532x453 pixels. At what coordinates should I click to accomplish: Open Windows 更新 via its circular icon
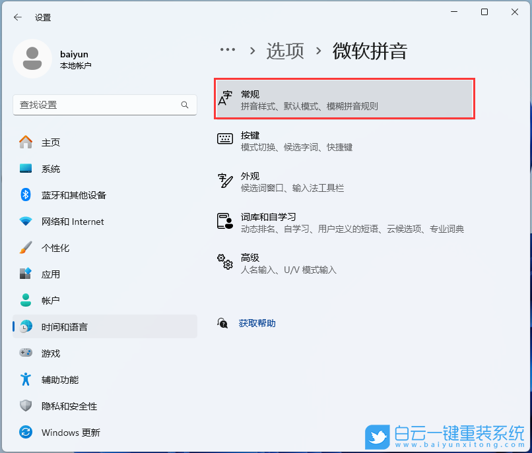(26, 433)
